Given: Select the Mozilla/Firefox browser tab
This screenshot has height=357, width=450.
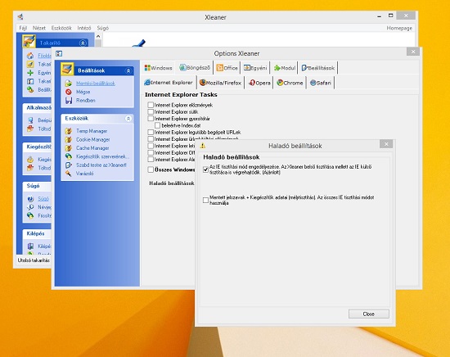Looking at the screenshot, I should click(220, 83).
